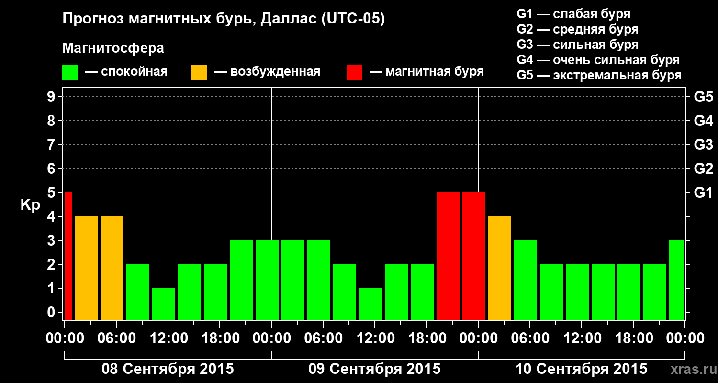Viewport: 718px width, 383px height.
Task: Click the 'магнитная буря' legend text
Action: pyautogui.click(x=435, y=72)
